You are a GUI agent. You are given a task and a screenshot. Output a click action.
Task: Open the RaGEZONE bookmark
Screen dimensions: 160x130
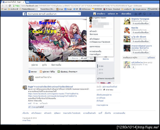point(153,9)
